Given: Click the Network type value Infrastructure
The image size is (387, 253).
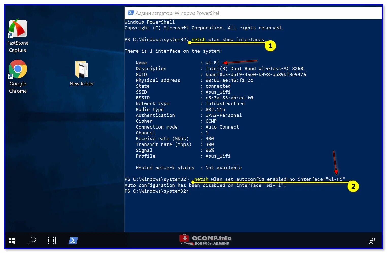Looking at the screenshot, I should (x=225, y=103).
